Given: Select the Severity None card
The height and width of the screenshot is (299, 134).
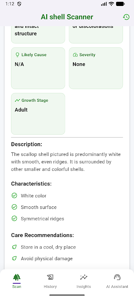Looking at the screenshot, I should (x=96, y=68).
